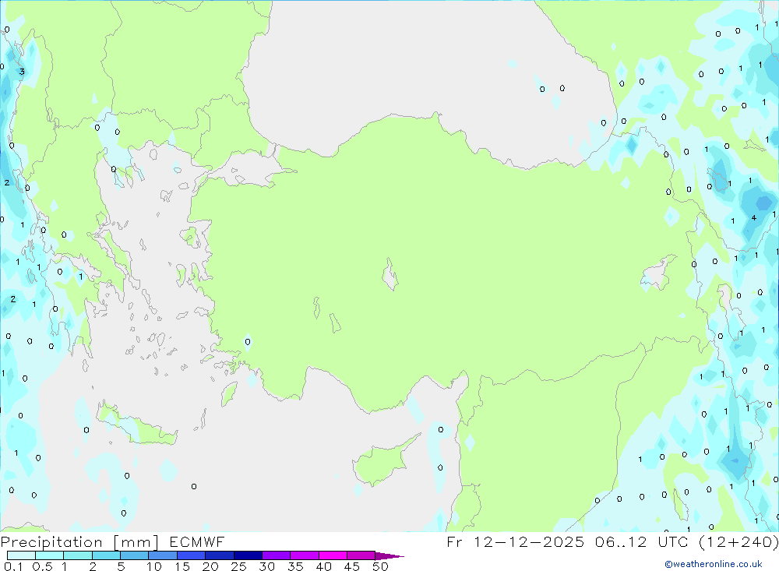This screenshot has height=571, width=779.
Task: Choose the 40–45 mm magenta legend swatch
Action: [333, 555]
